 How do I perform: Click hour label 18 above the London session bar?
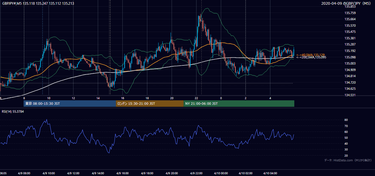147,98
